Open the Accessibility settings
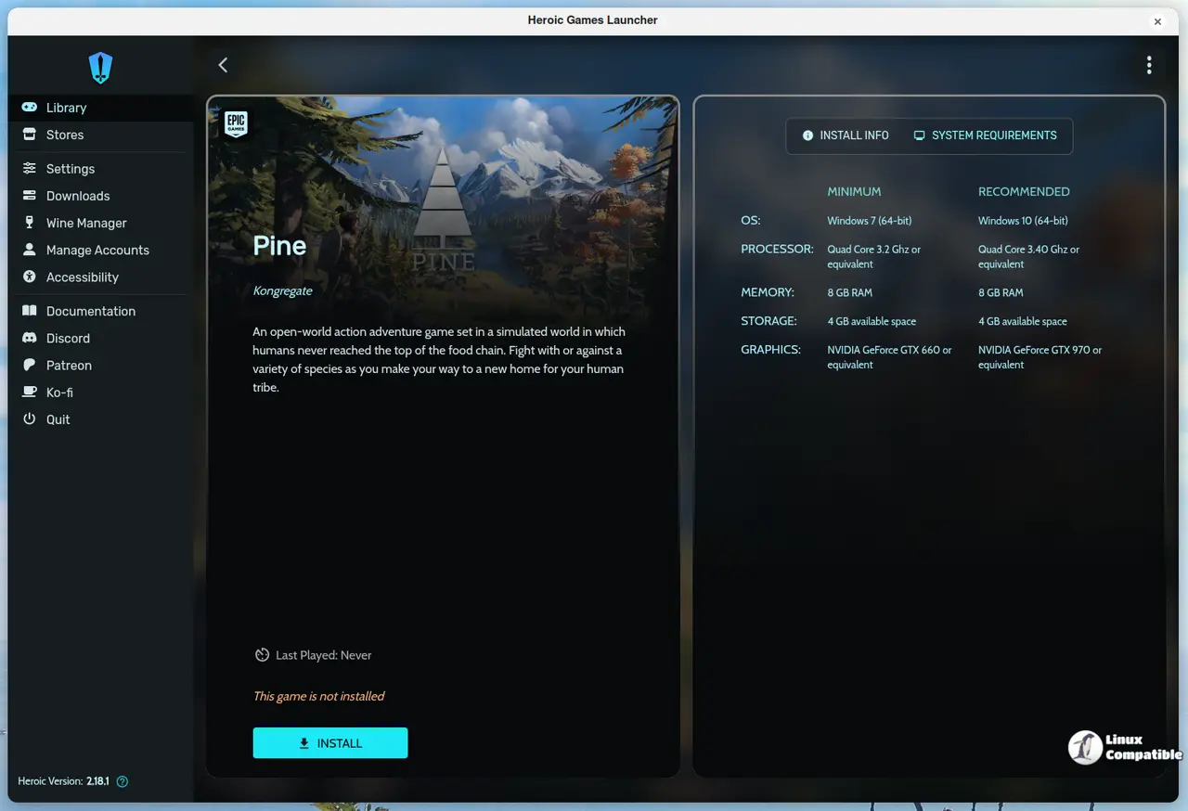The width and height of the screenshot is (1188, 811). click(x=83, y=277)
